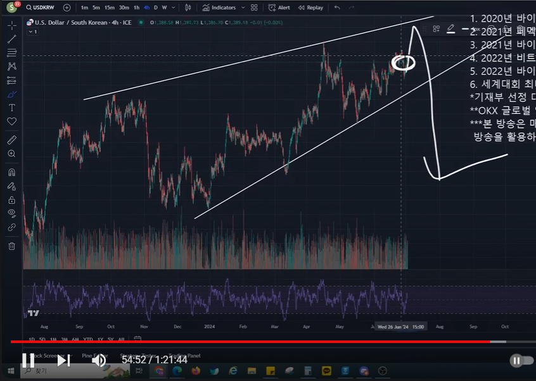Toggle Stay in drawing mode pencil-lock
The width and height of the screenshot is (536, 381).
(12, 186)
